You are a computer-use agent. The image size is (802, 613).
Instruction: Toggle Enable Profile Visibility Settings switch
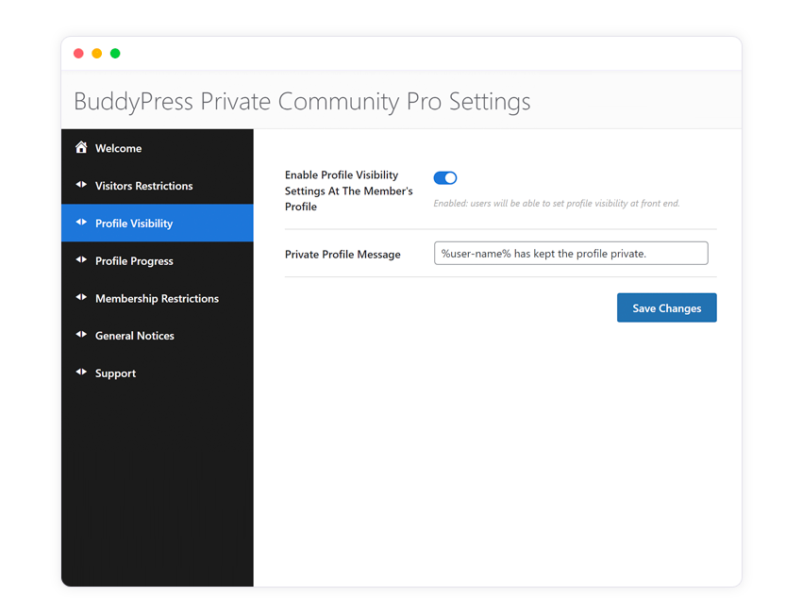pos(445,178)
